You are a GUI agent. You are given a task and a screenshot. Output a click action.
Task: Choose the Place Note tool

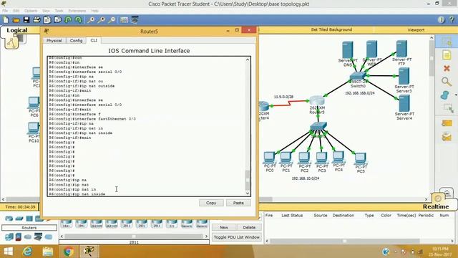447,55
